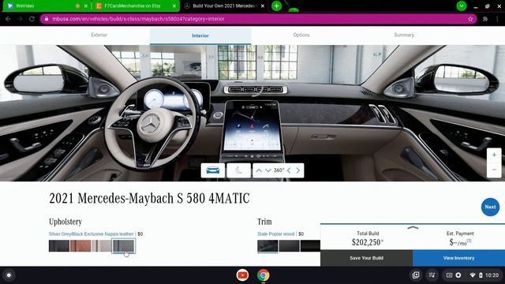
Task: Choose the light beige upholstery swatch
Action: [102, 245]
